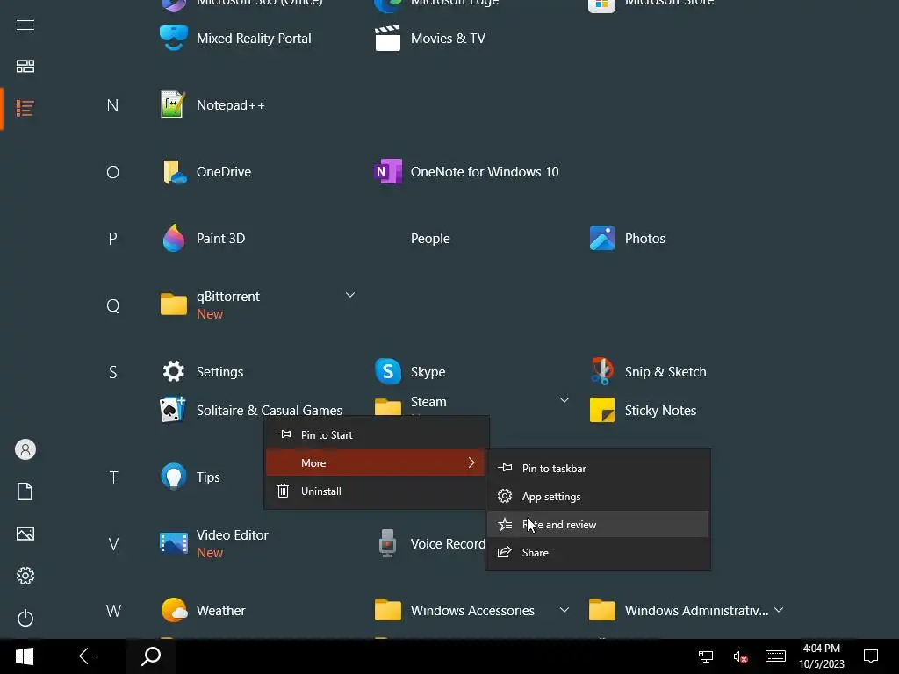Viewport: 899px width, 674px height.
Task: Open App settings from submenu
Action: 598,497
